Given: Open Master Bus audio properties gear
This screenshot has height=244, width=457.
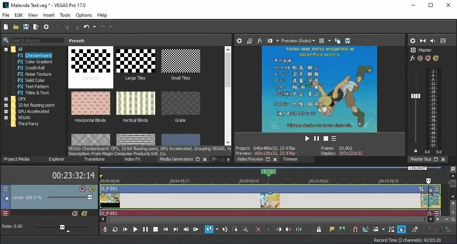Looking at the screenshot, I should [413, 41].
